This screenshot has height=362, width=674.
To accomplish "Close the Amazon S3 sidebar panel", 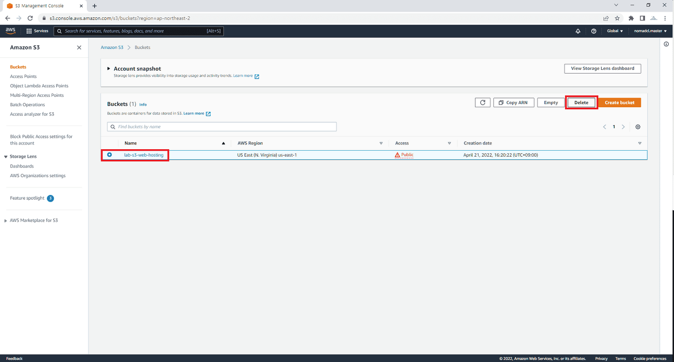I will click(79, 47).
